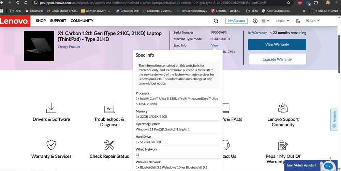Open the Bookmarks bookmark item
Image resolution: width=341 pixels, height=171 pixels.
[34, 11]
